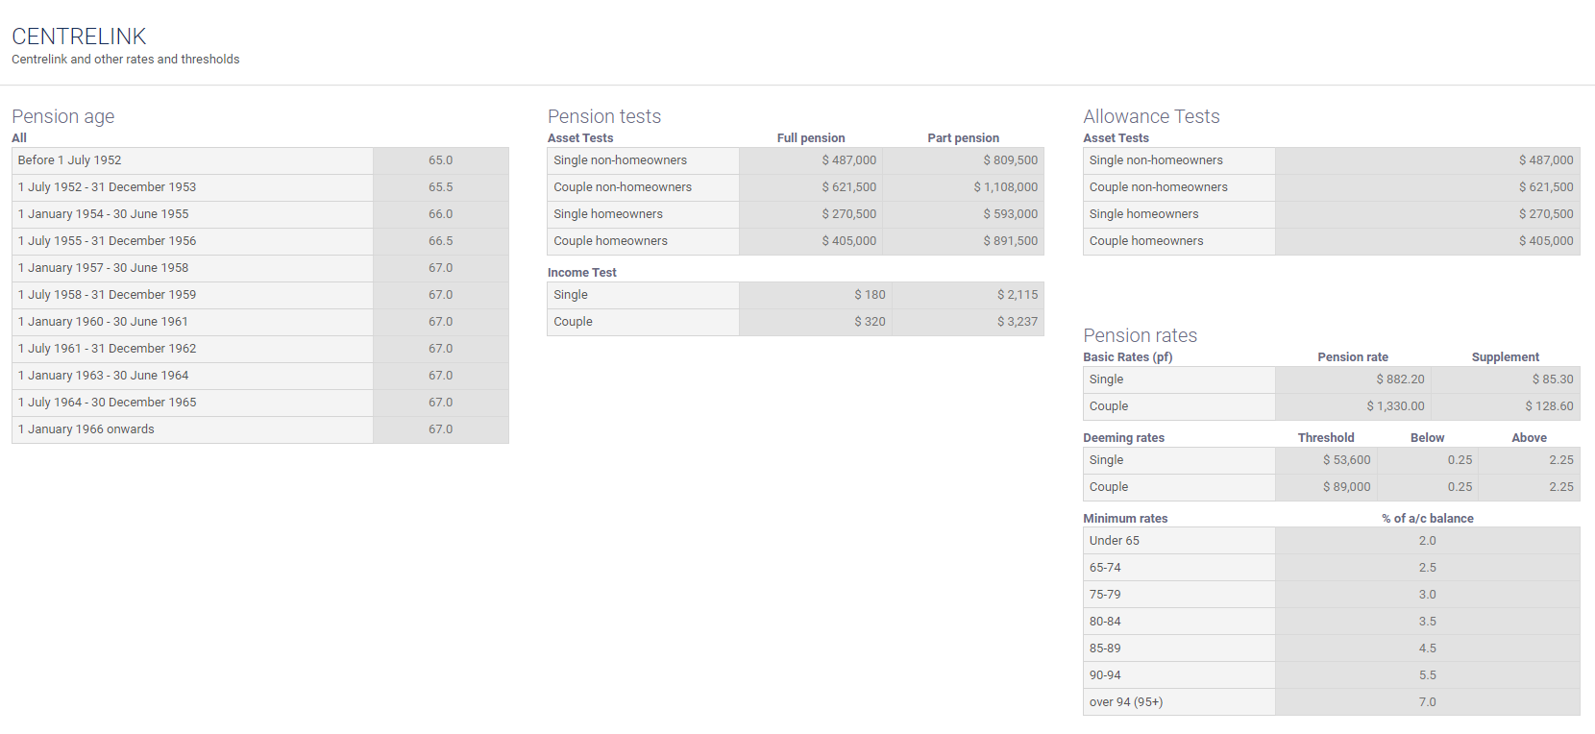Select "1 July 1958 - 31 December 1959" label
1595x734 pixels.
pos(107,295)
